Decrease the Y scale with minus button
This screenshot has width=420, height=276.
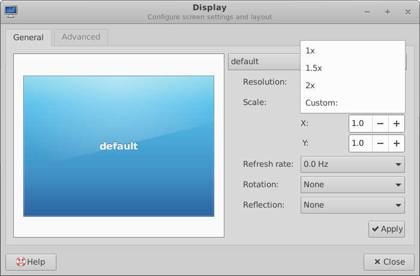point(380,143)
